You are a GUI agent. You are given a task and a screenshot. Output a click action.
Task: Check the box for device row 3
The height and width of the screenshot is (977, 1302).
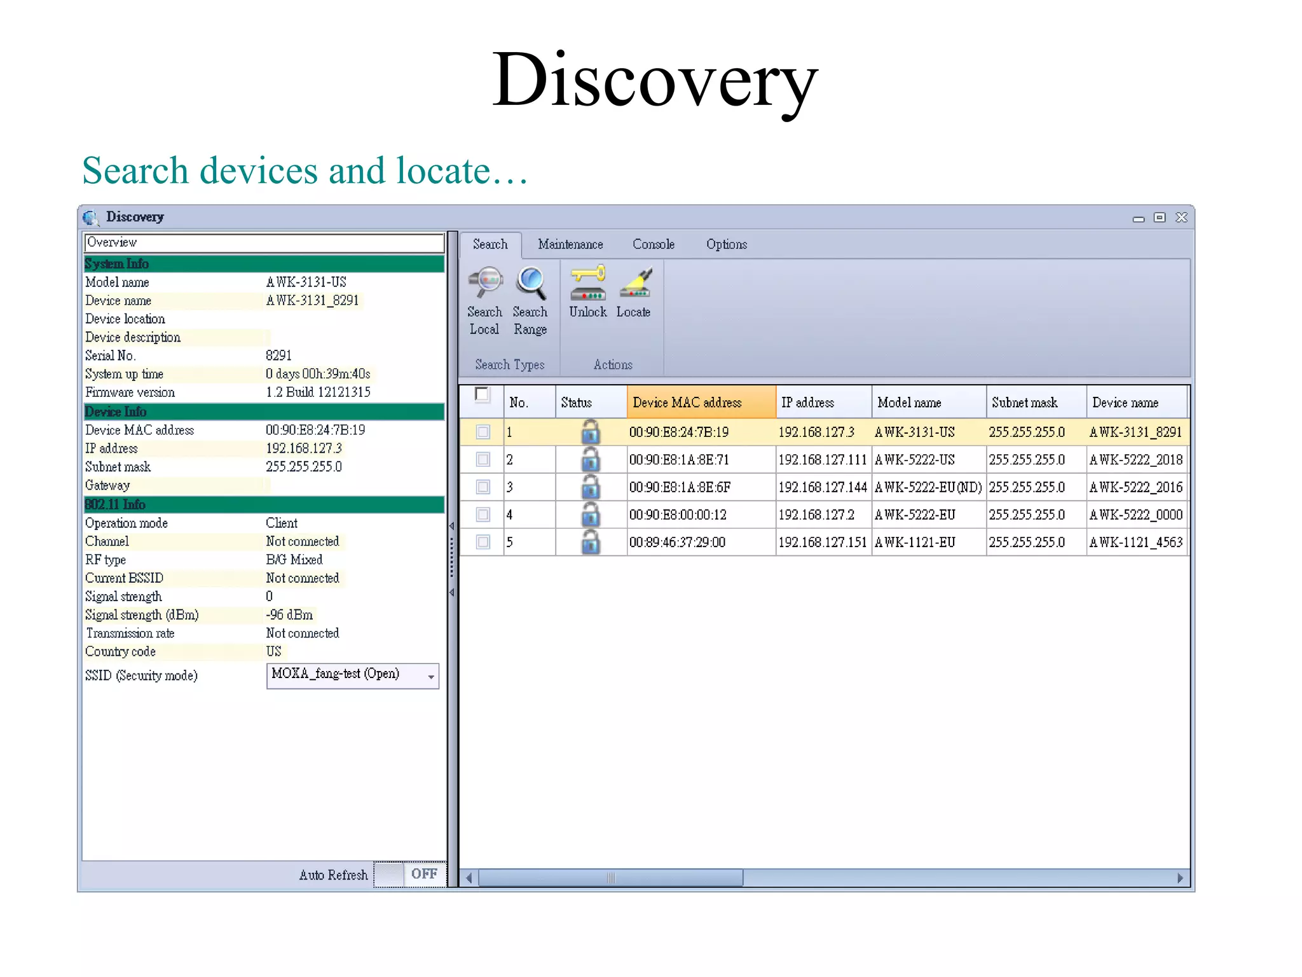[x=483, y=487]
